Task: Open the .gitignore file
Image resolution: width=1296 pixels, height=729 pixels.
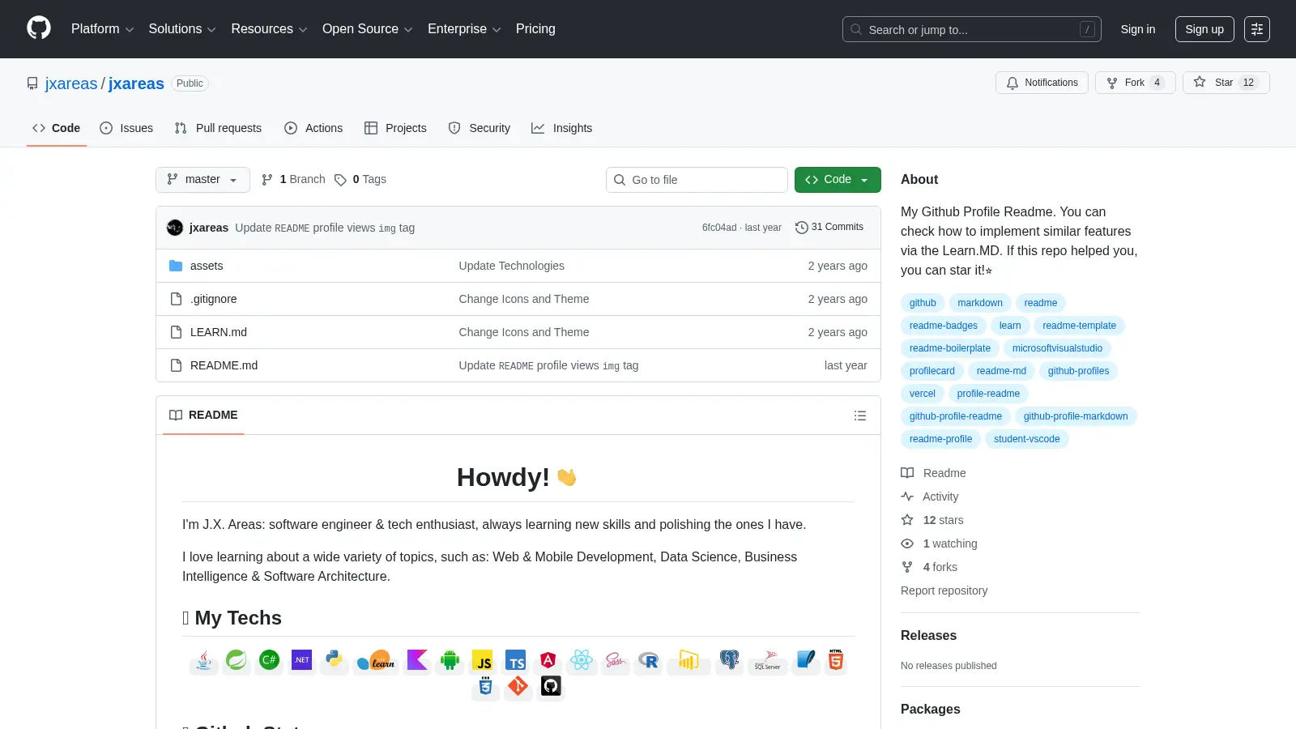Action: click(214, 299)
